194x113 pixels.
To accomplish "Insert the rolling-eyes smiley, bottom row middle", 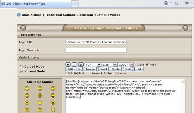I will (x=40, y=110).
